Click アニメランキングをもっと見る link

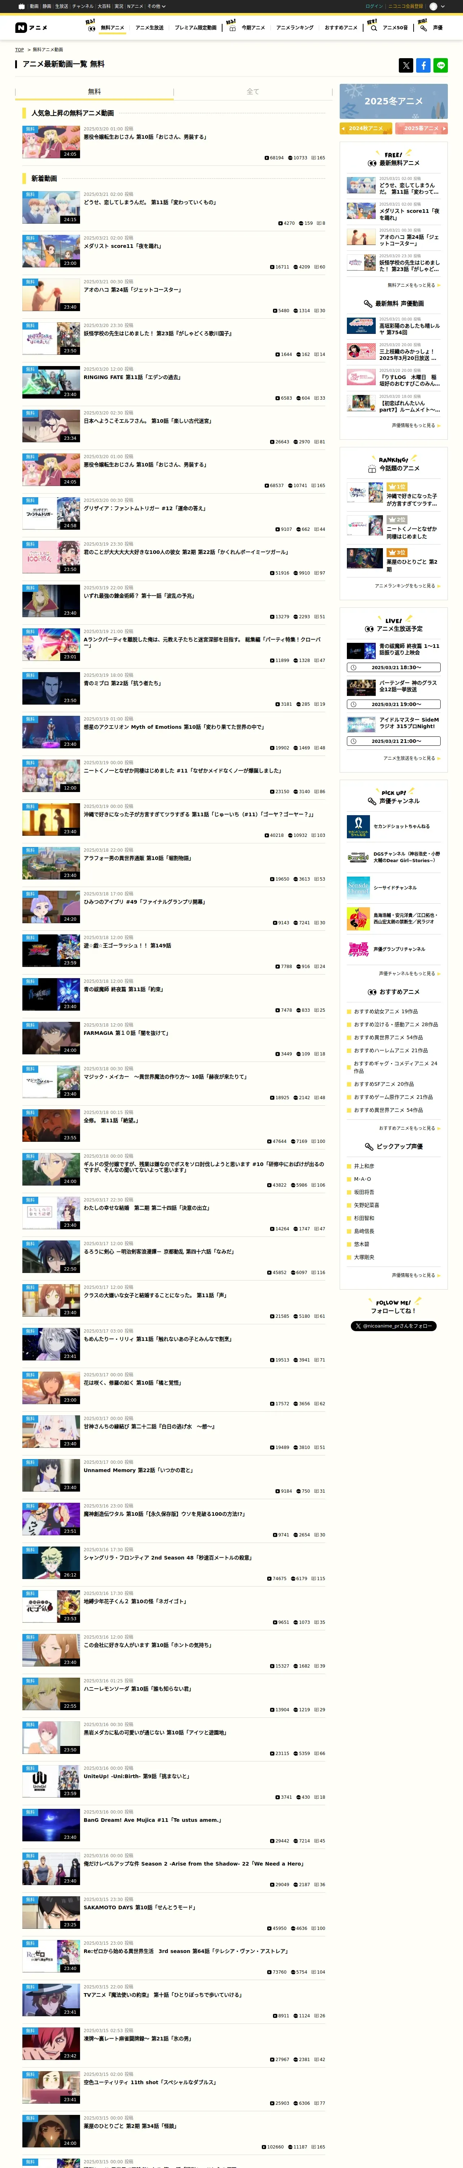407,586
